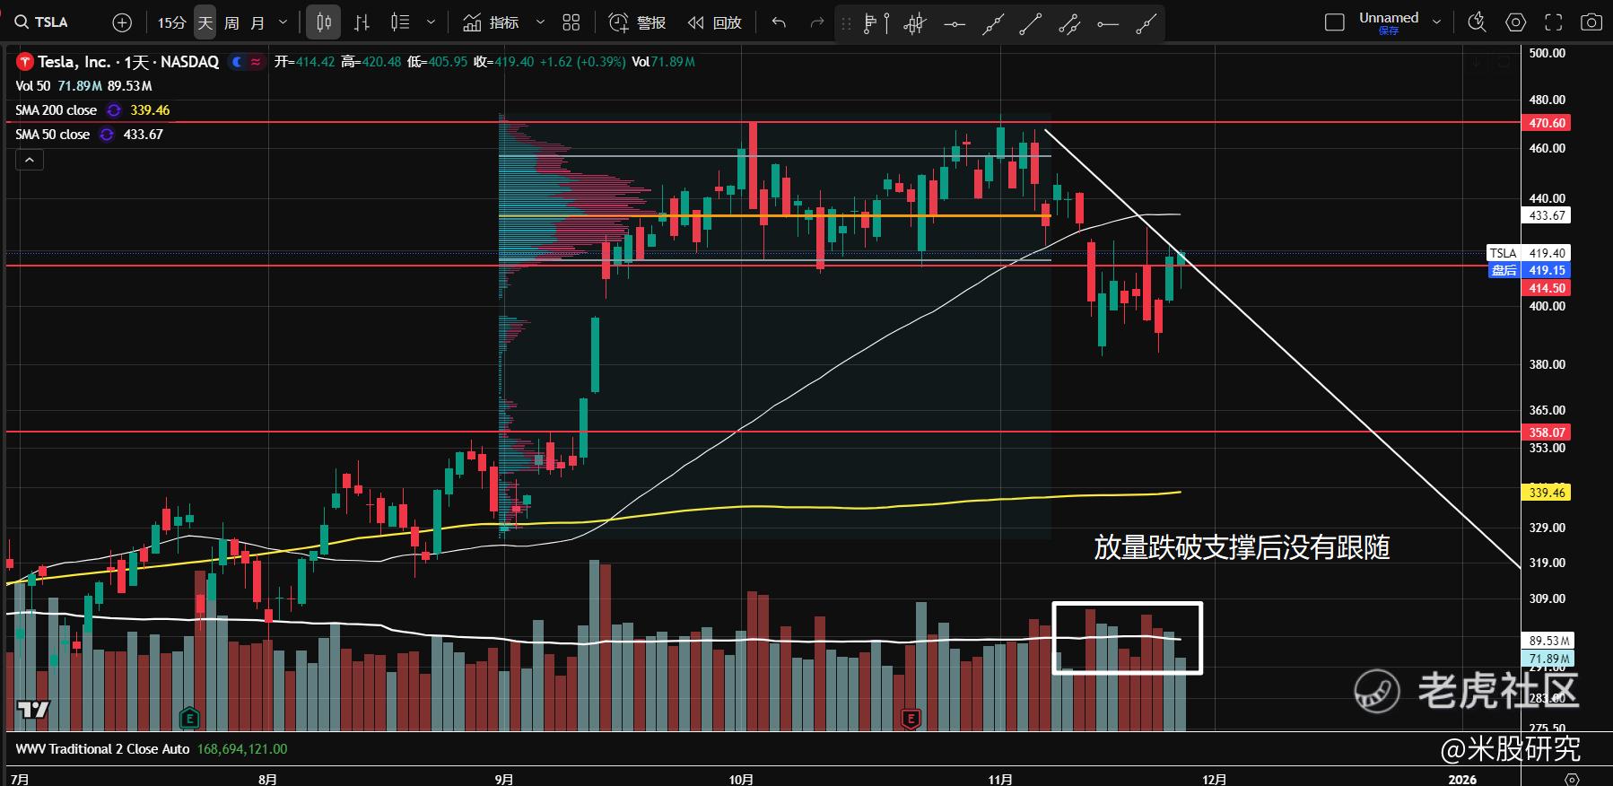1613x786 pixels.
Task: Click the Tesla, Inc. symbol title
Action: pyautogui.click(x=128, y=62)
